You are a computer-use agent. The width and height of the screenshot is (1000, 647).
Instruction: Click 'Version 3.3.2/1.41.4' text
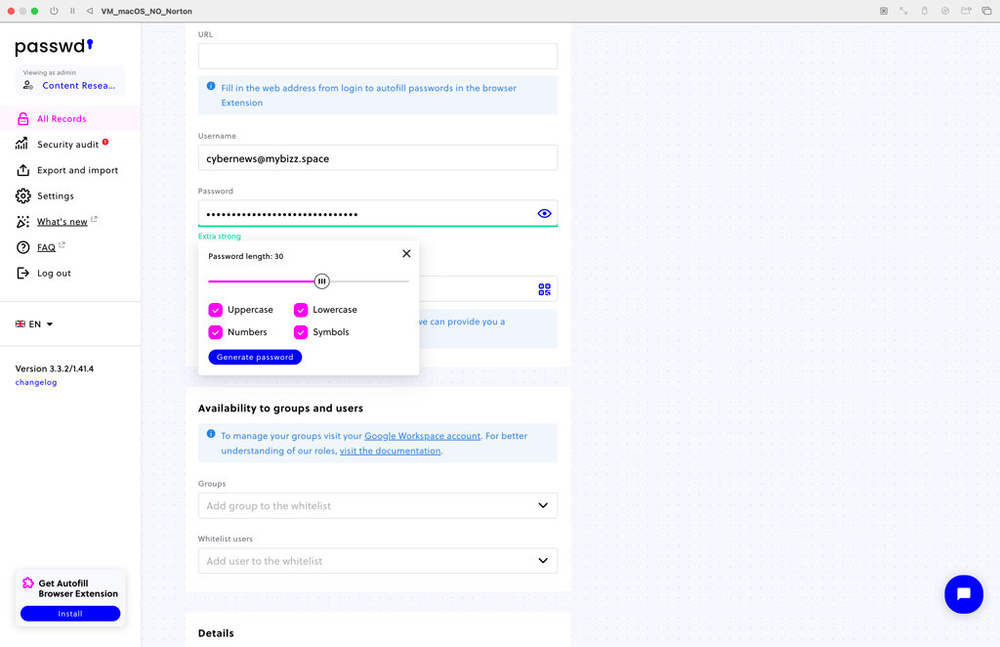pos(55,368)
